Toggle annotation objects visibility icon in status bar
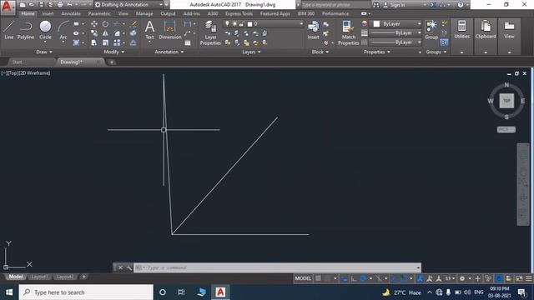Screen dimensions: 534x300 [x=421, y=278]
